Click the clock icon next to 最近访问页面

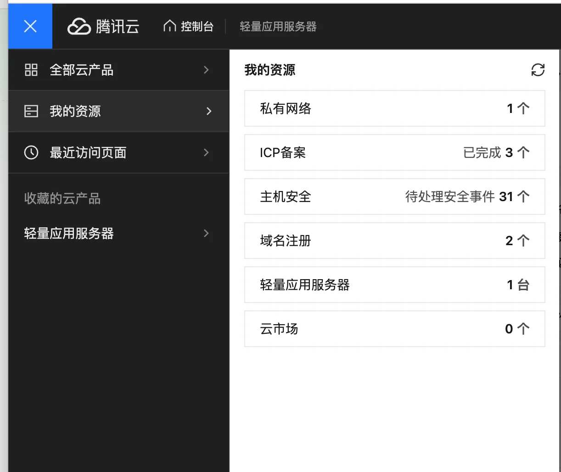31,152
